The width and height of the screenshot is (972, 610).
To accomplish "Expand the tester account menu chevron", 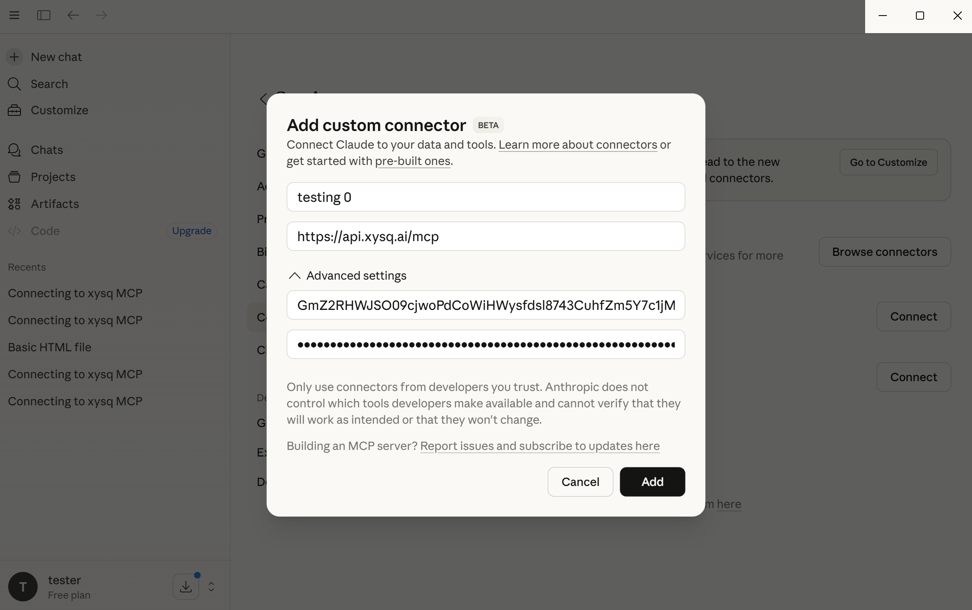I will [x=211, y=587].
